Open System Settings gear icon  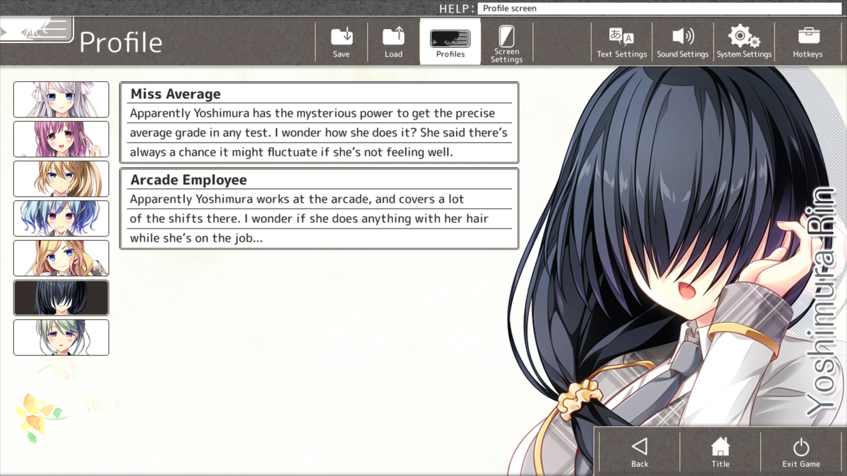point(744,37)
